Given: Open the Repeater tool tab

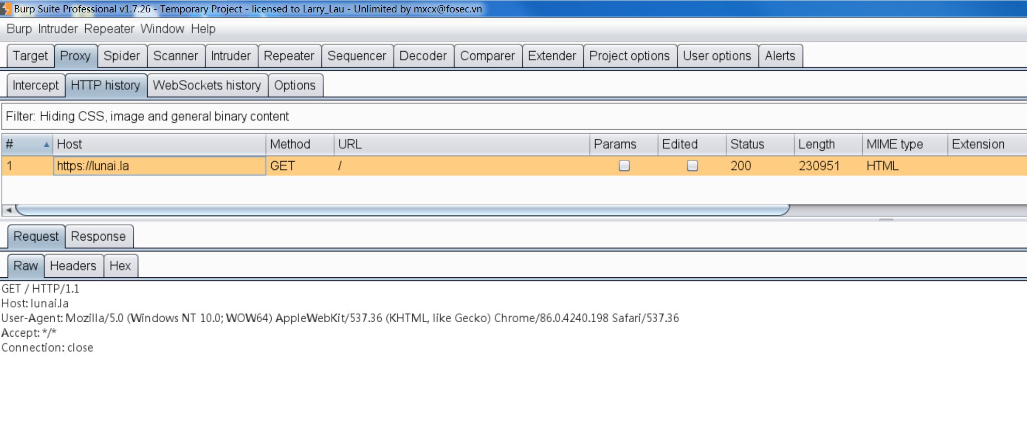Looking at the screenshot, I should 289,56.
